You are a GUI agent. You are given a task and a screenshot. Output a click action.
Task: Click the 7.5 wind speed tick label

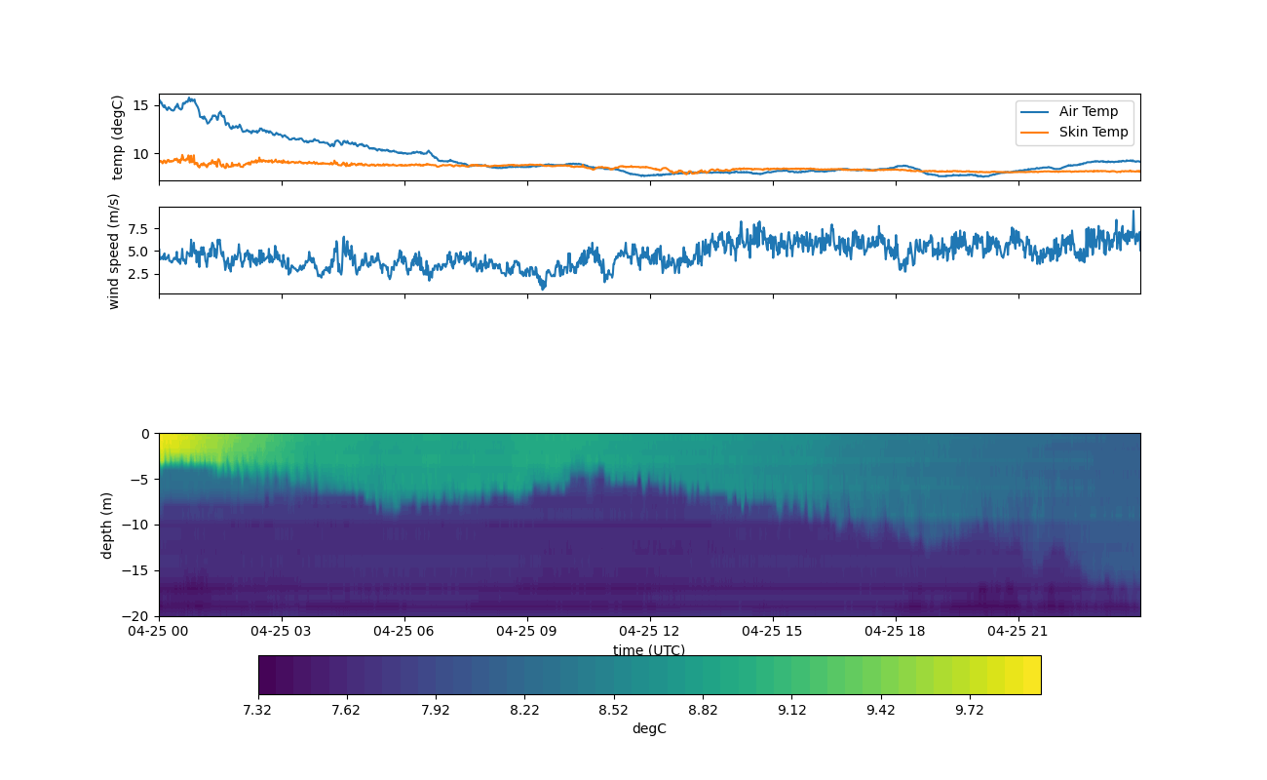click(x=137, y=228)
